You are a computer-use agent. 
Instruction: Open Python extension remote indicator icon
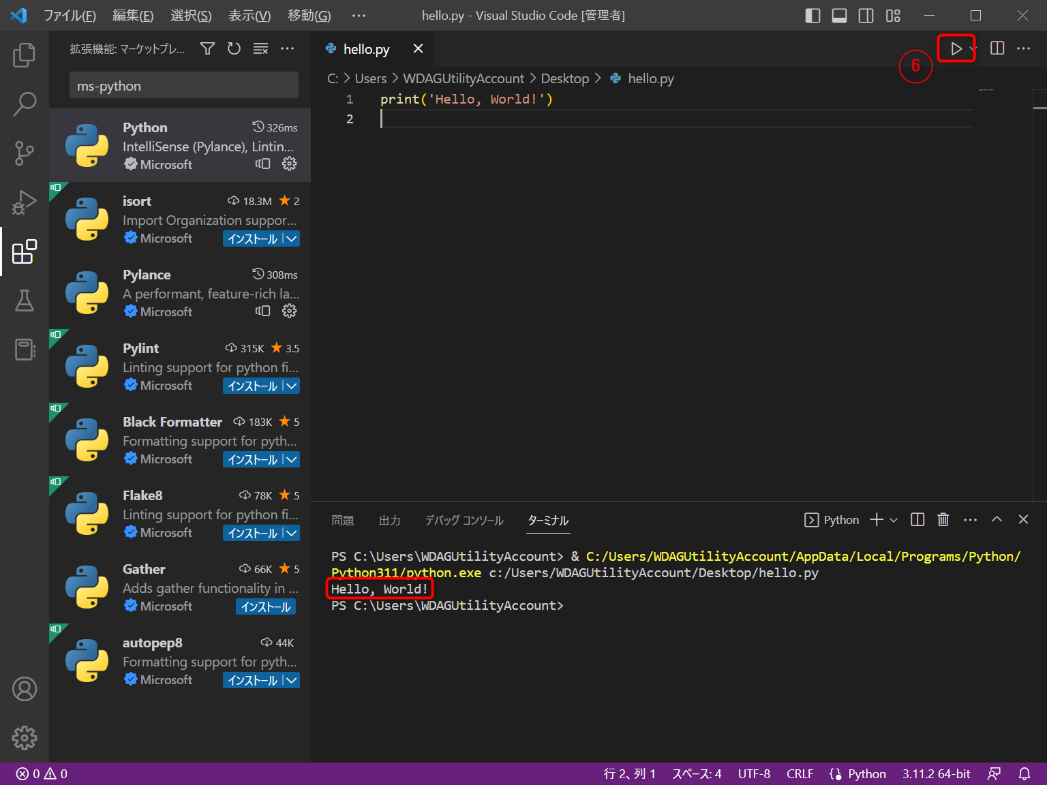click(263, 164)
